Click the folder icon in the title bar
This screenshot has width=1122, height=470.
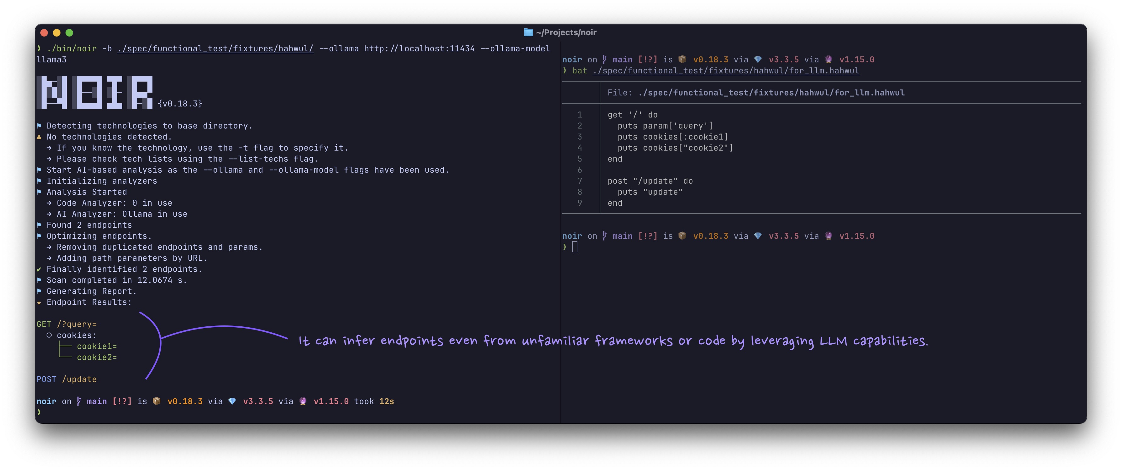point(528,32)
